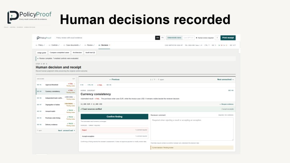This screenshot has height=163, width=290.
Task: Choose the Reject override option
Action: [114, 130]
